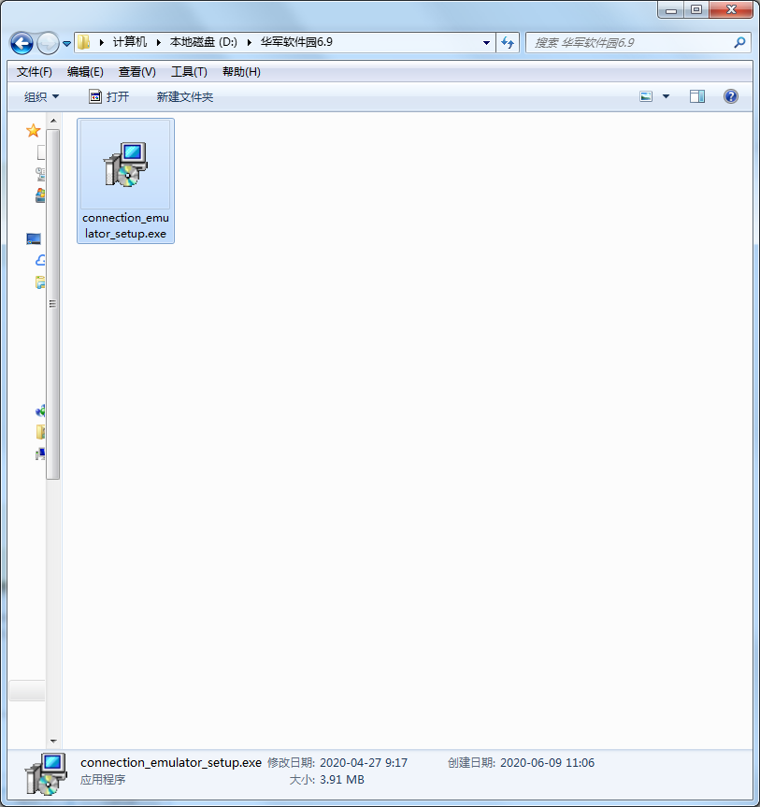The height and width of the screenshot is (807, 760).
Task: Click the Refresh icon in the address bar
Action: pos(507,42)
